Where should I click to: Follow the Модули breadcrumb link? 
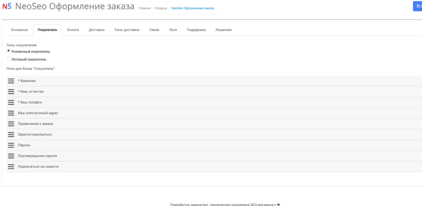pos(161,8)
